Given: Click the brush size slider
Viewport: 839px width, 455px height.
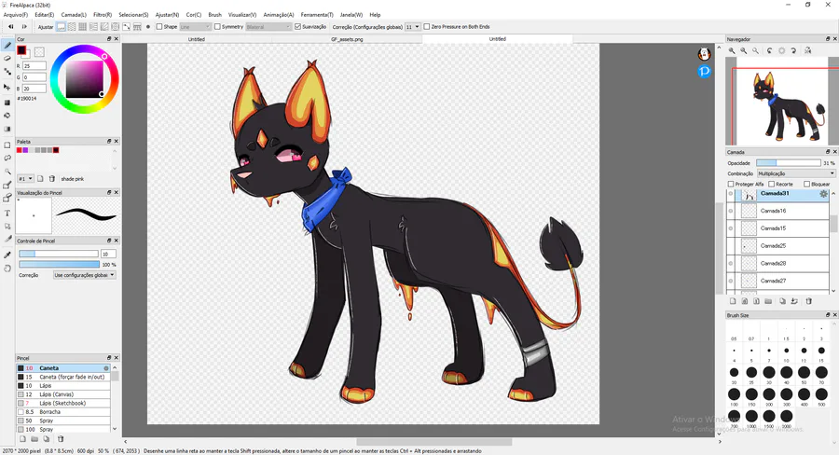Looking at the screenshot, I should tap(59, 254).
